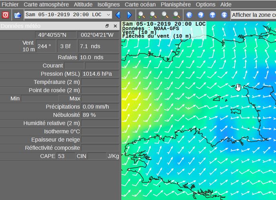Undock the Données météo panel
Screen dimensions: 276x200
pyautogui.click(x=107, y=26)
